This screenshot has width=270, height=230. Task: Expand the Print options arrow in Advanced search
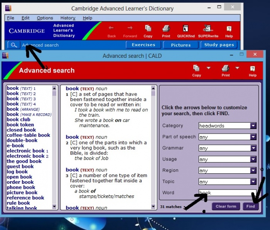pos(237,68)
